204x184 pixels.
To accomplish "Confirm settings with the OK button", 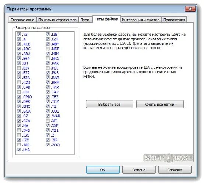I will (x=103, y=170).
